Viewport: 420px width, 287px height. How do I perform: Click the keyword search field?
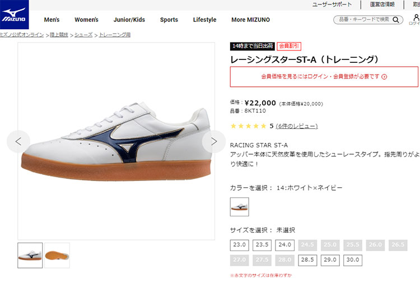coord(363,20)
